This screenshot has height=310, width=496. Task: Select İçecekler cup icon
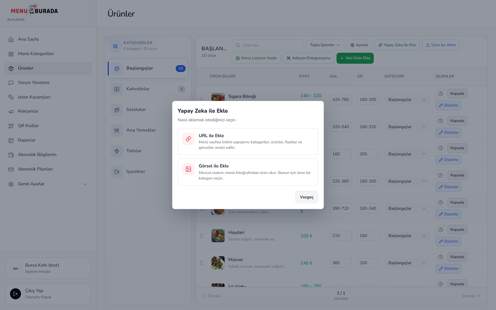(x=117, y=172)
